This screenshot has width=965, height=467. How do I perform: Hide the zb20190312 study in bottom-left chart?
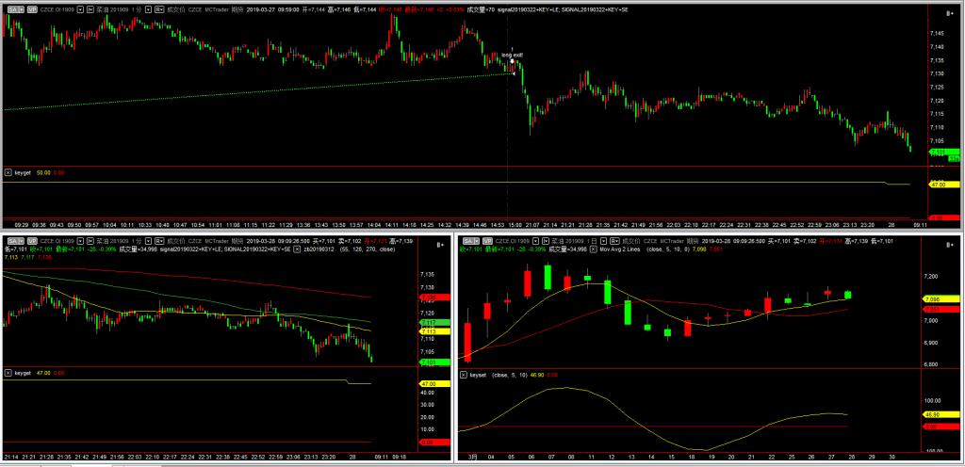pyautogui.click(x=297, y=249)
